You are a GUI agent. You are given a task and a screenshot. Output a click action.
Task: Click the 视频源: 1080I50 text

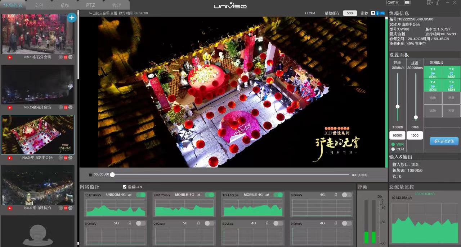point(407,171)
